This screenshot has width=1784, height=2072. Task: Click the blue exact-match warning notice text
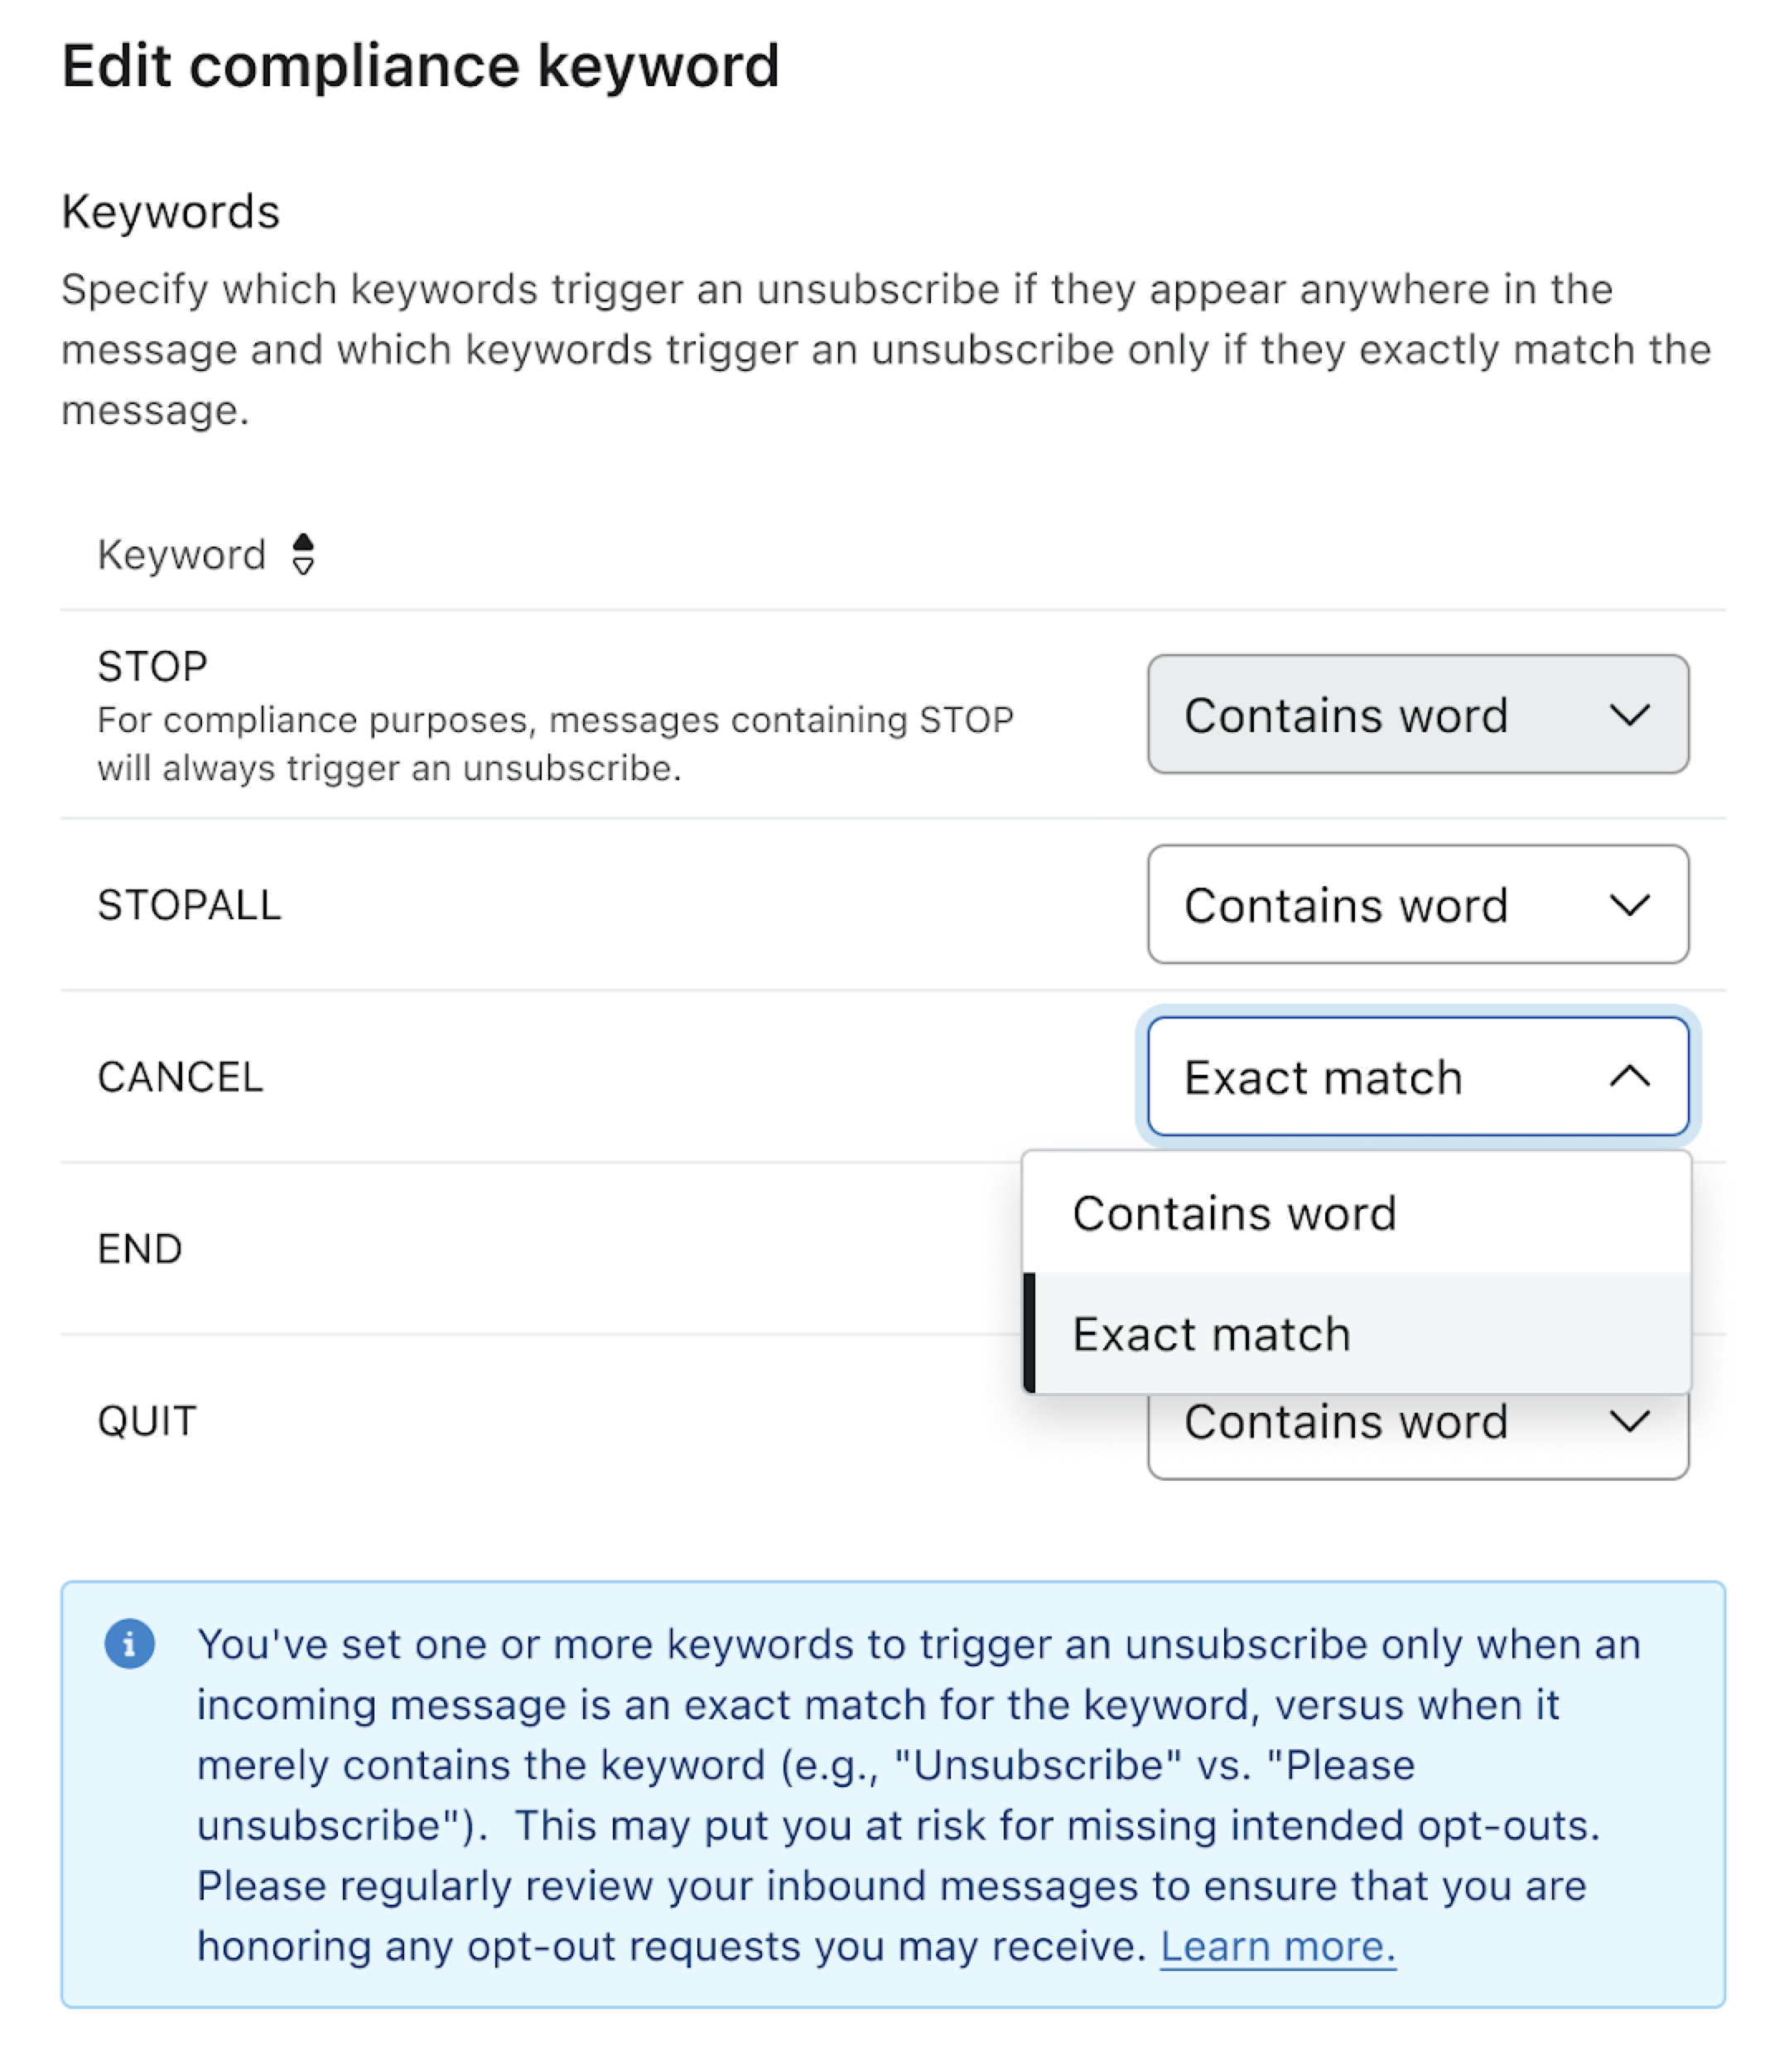(x=900, y=1795)
